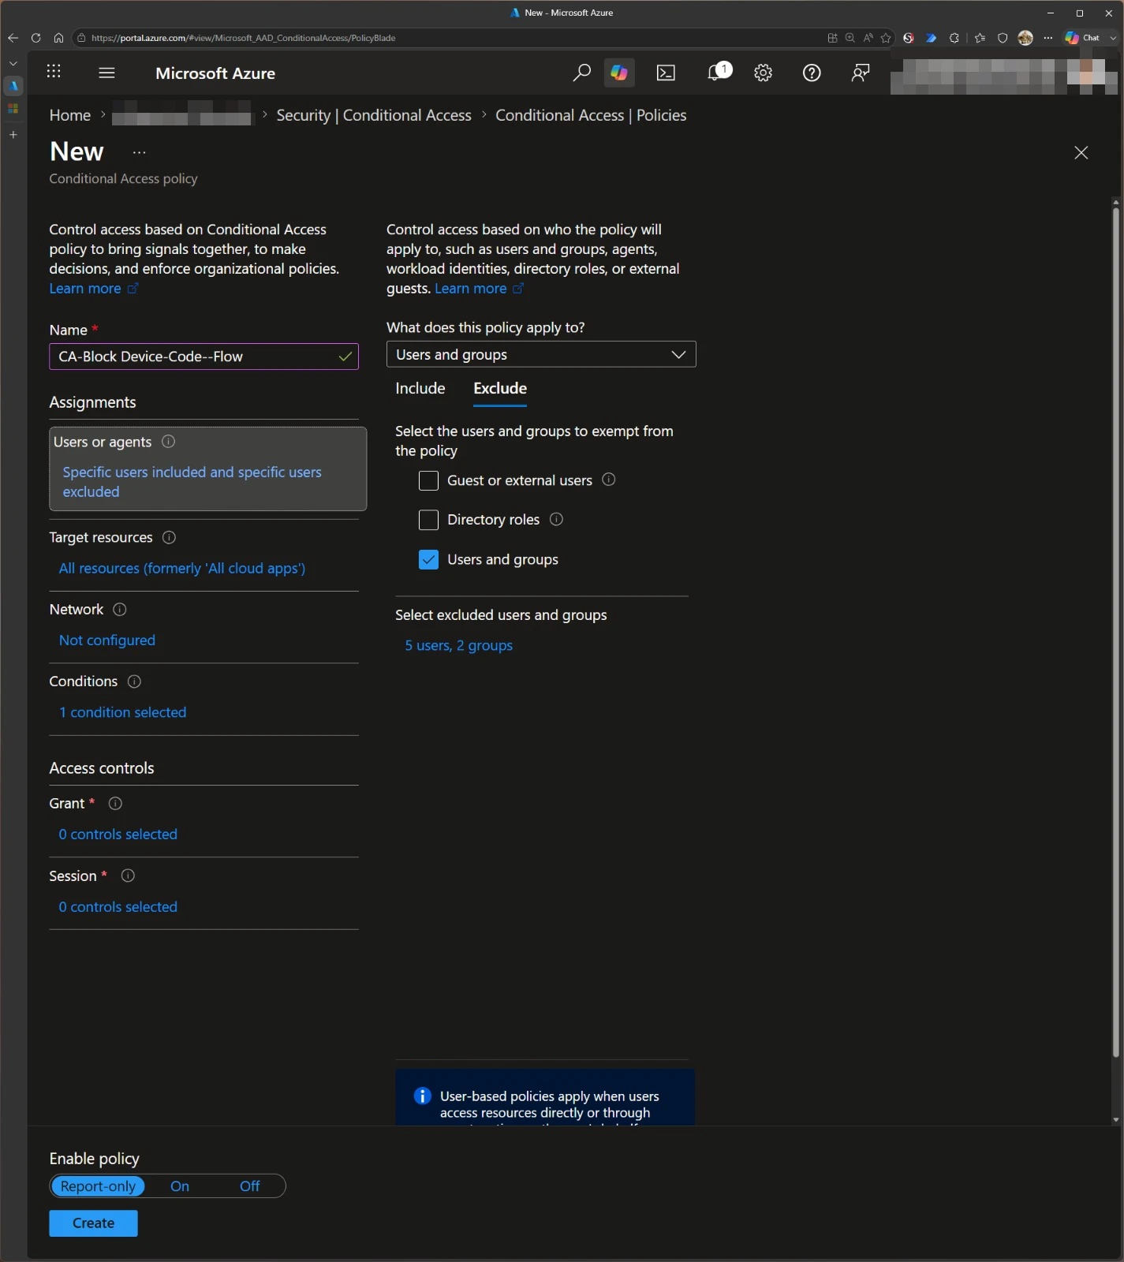Open Copilot Chat in the browser toolbar
The width and height of the screenshot is (1124, 1262).
point(1082,38)
